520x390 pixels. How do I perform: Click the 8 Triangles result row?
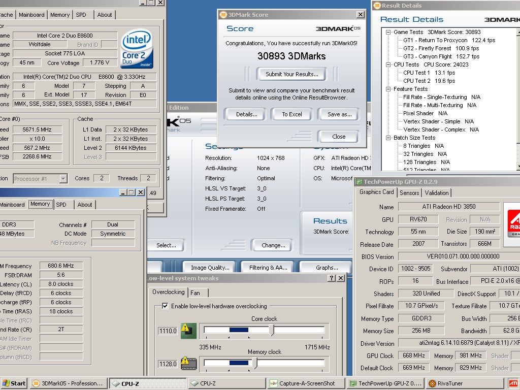[x=424, y=146]
